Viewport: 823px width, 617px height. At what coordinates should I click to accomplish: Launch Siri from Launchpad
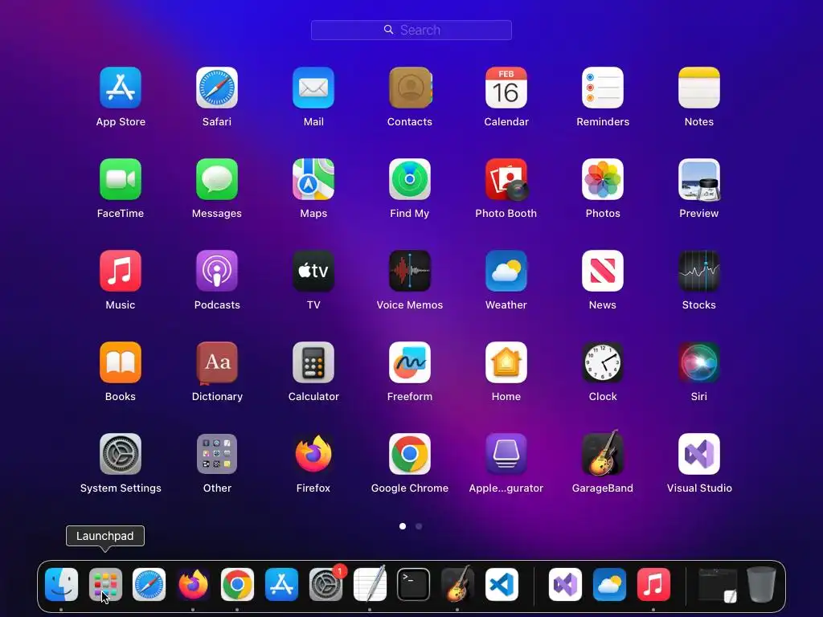(x=699, y=362)
